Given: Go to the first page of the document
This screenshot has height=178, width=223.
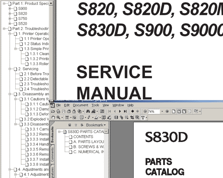Looking at the screenshot, I should click(x=109, y=111).
